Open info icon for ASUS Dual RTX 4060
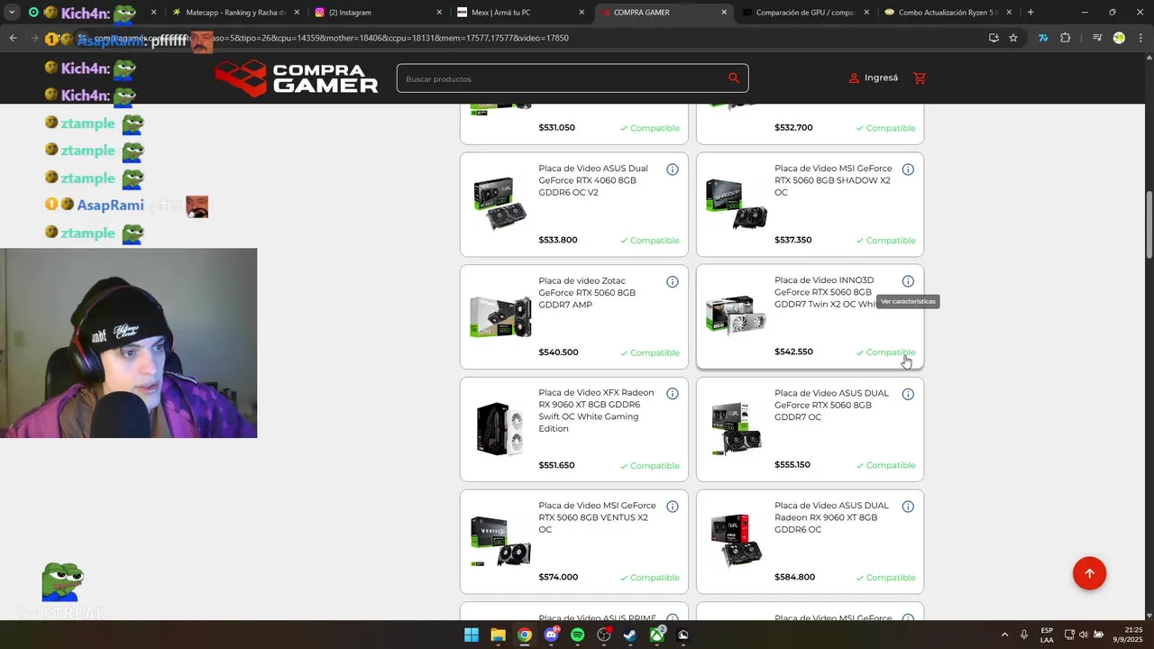 click(672, 169)
